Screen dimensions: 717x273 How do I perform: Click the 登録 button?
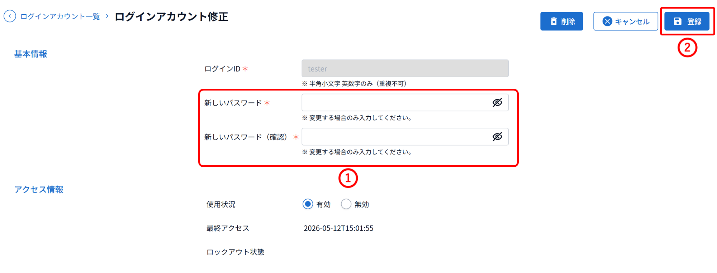click(687, 21)
